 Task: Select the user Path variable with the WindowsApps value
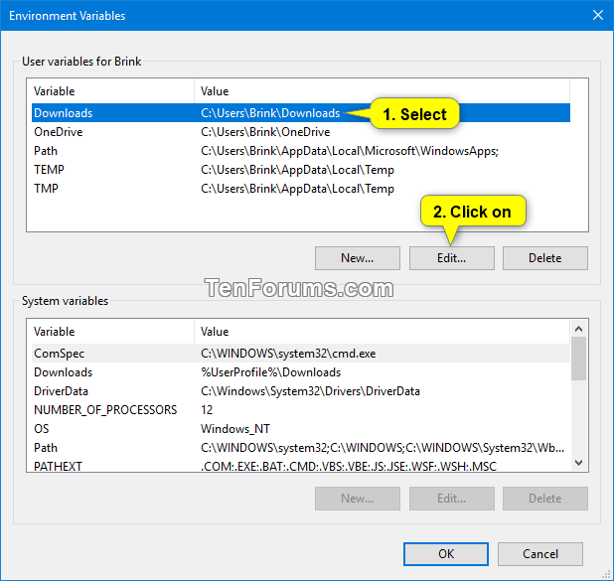pyautogui.click(x=301, y=151)
